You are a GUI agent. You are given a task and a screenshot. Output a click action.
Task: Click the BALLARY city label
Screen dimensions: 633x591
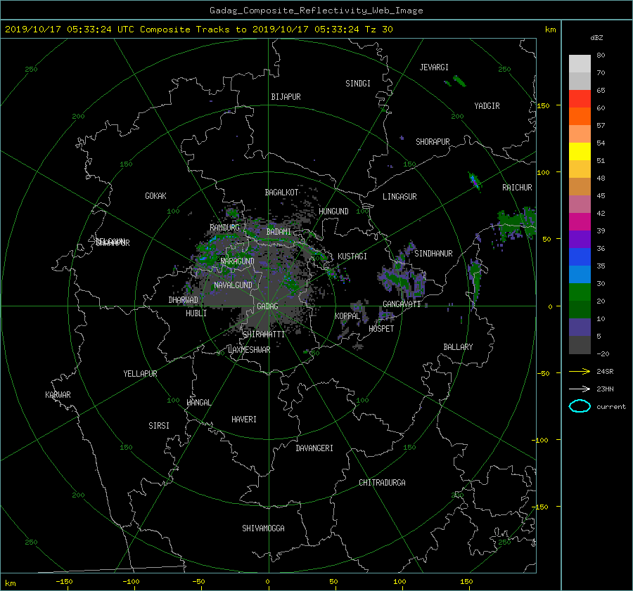(x=458, y=347)
